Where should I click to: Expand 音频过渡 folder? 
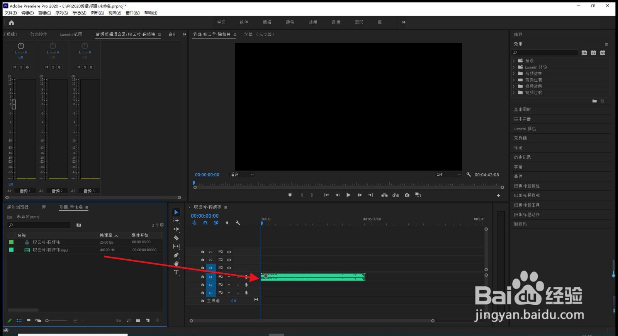(514, 80)
